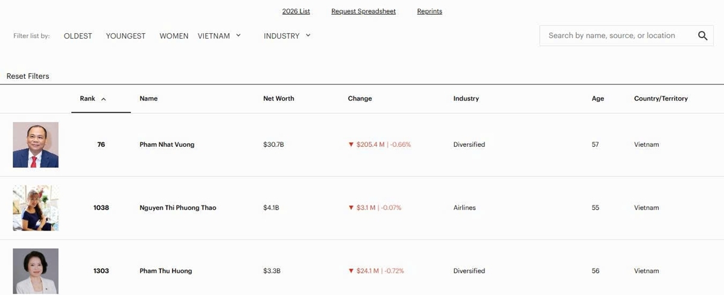Click the Rank sort arrow icon
Image resolution: width=724 pixels, height=295 pixels.
tap(104, 99)
